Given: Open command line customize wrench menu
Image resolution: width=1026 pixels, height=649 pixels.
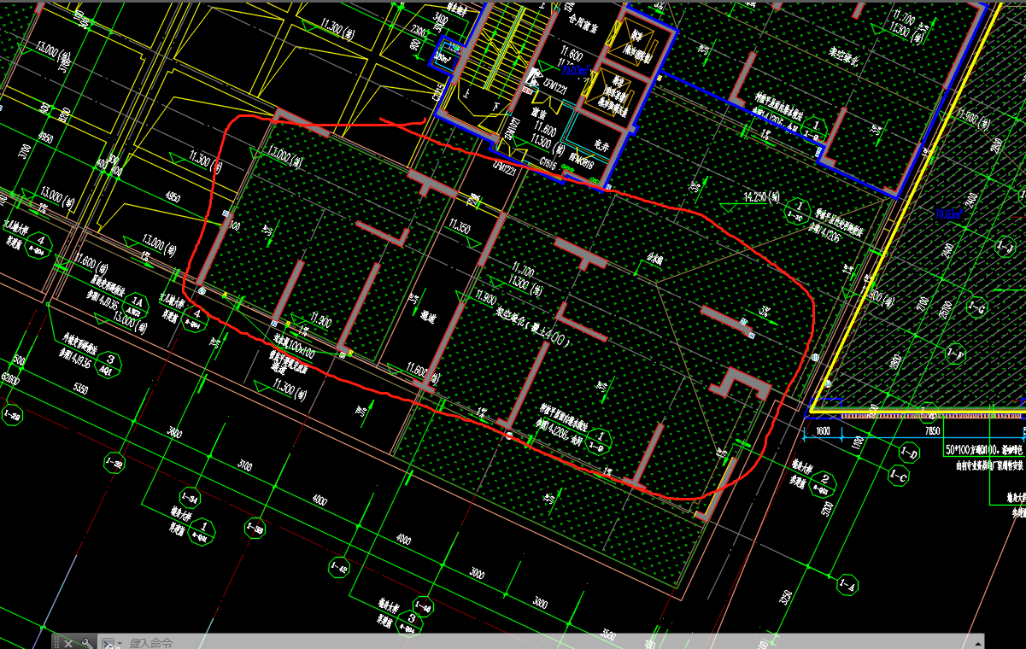Looking at the screenshot, I should pos(87,642).
